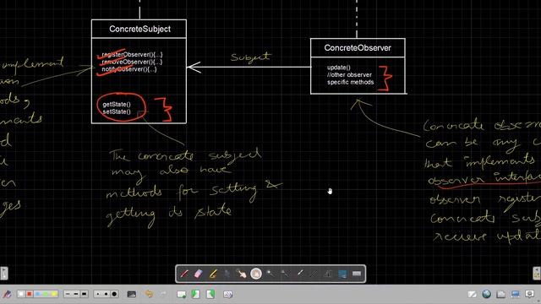
Task: Click the getState() method text
Action: [117, 104]
